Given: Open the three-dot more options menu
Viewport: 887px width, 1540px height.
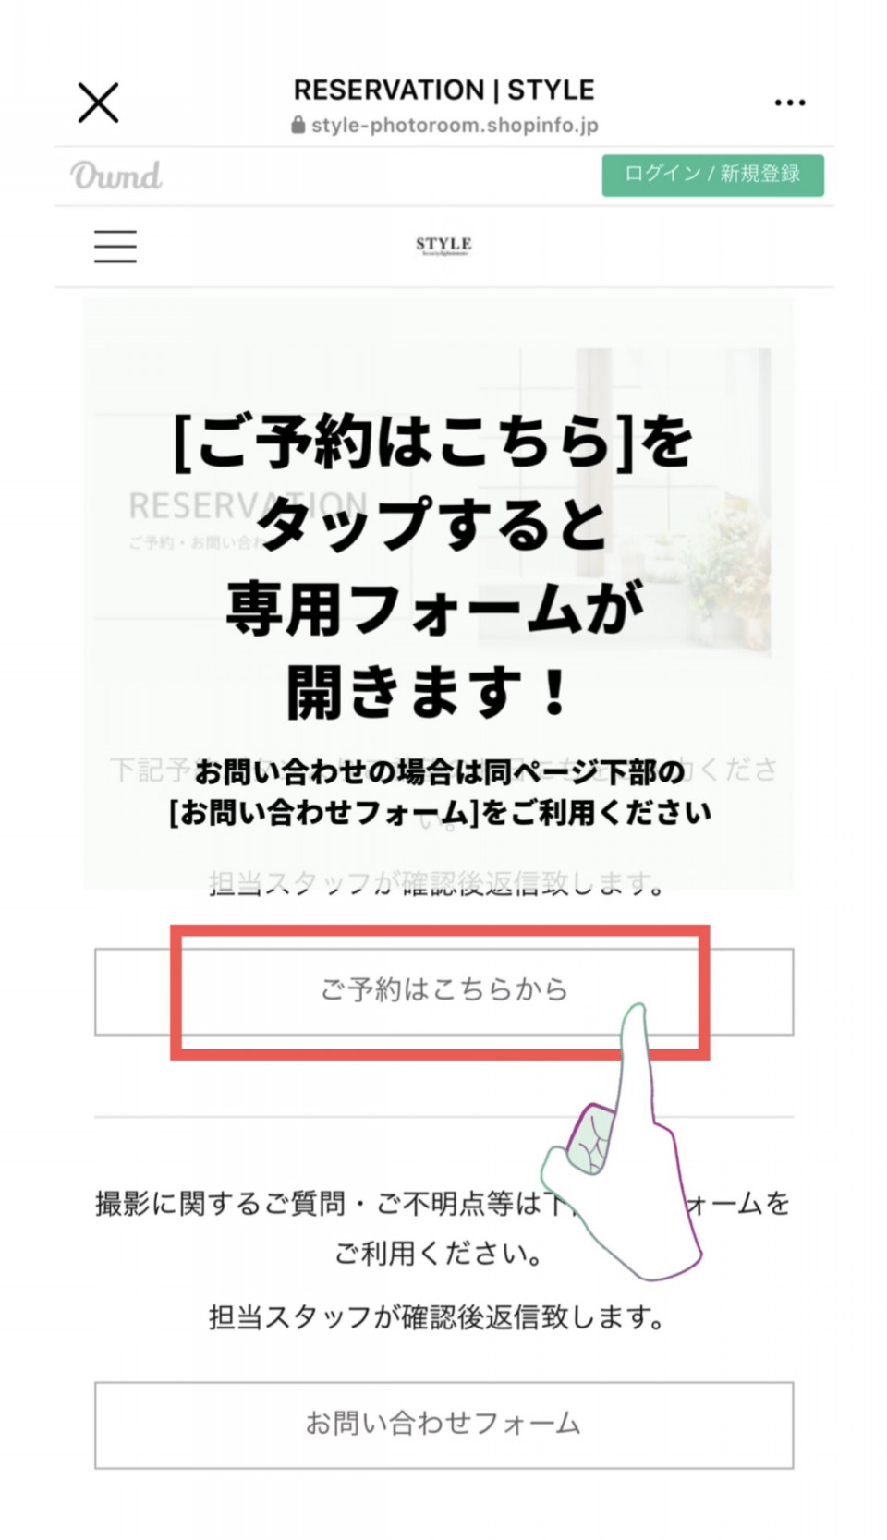Looking at the screenshot, I should [x=789, y=103].
